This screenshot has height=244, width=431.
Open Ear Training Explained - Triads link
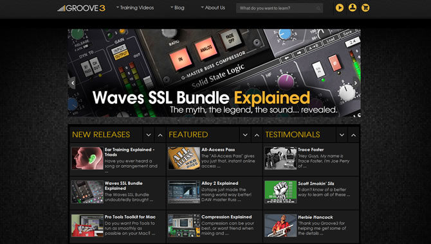point(129,152)
